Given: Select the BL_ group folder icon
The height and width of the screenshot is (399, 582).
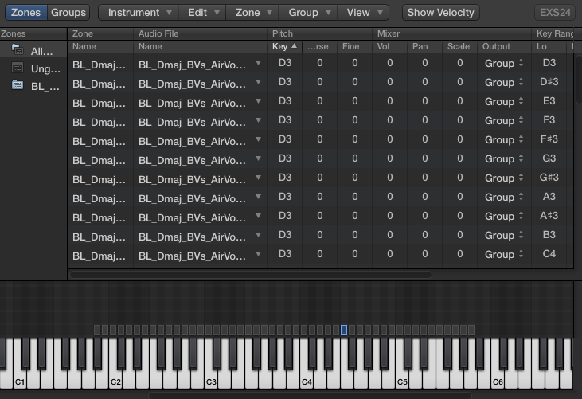Looking at the screenshot, I should click(18, 84).
